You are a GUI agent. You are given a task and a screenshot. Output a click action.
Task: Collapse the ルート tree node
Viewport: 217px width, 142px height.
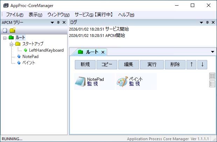pos(5,38)
